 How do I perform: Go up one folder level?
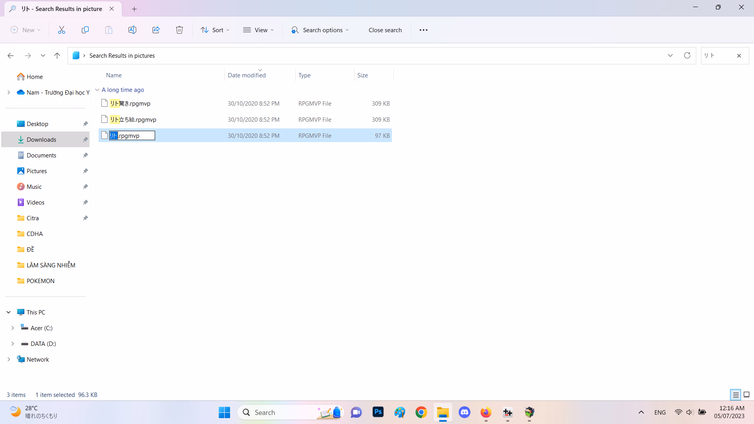point(57,55)
